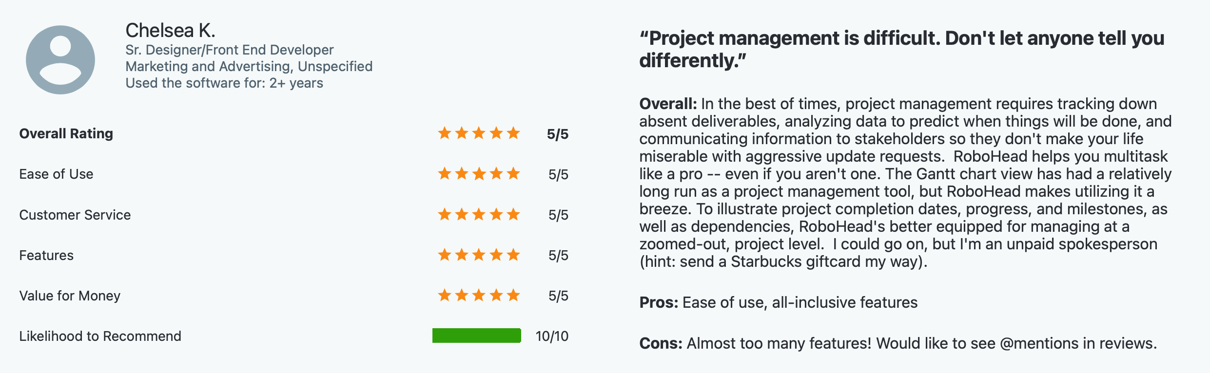Click the Ease of Use label
The width and height of the screenshot is (1210, 373).
pos(56,174)
